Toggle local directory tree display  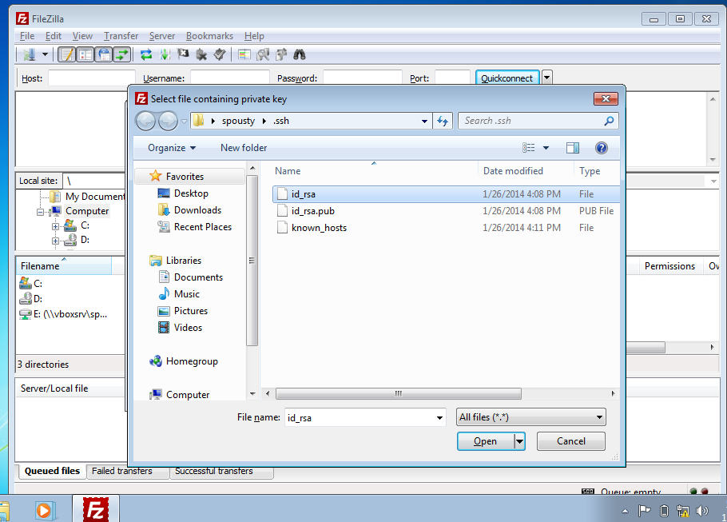pyautogui.click(x=85, y=54)
